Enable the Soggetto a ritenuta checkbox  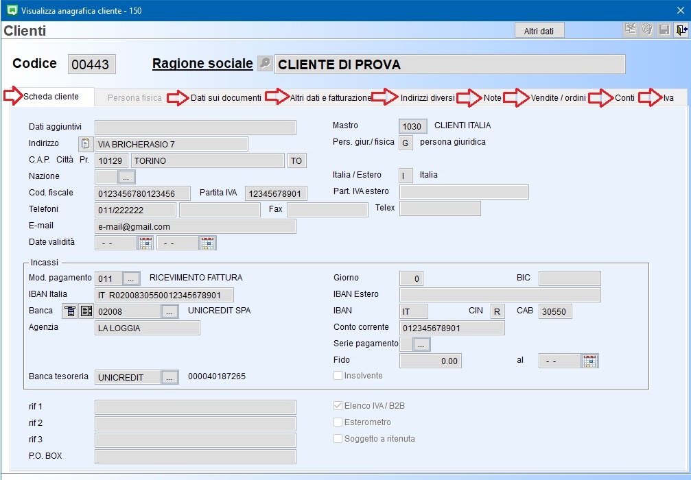click(338, 439)
